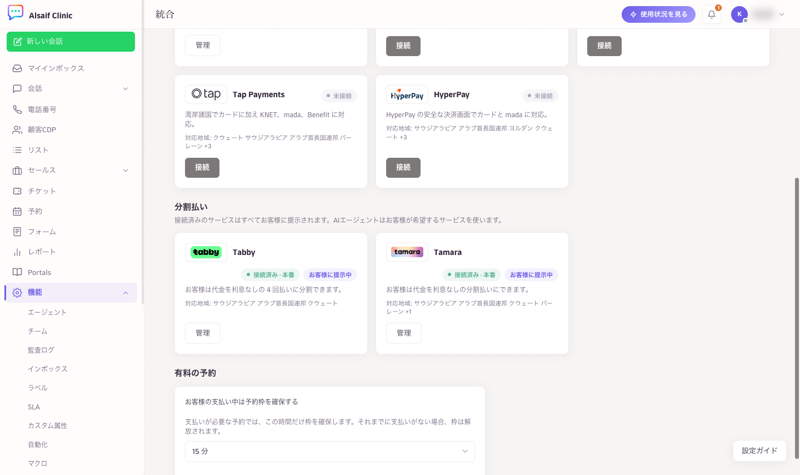
Task: Click the notification bell icon
Action: pyautogui.click(x=712, y=14)
